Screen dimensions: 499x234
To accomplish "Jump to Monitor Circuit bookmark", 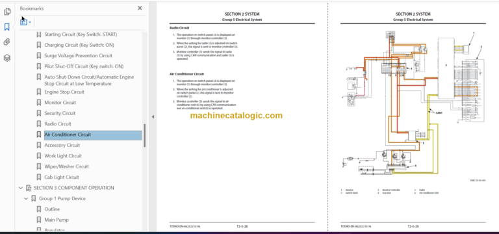I will [60, 103].
